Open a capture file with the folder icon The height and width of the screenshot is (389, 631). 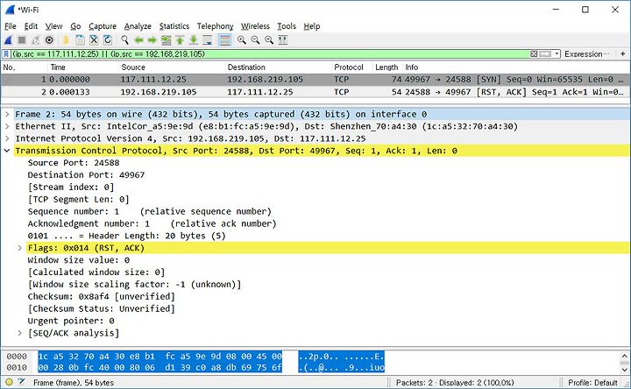(x=66, y=39)
